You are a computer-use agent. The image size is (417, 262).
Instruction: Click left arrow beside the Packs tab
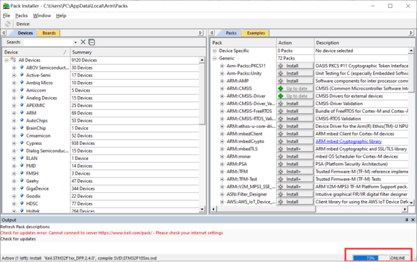pos(212,33)
